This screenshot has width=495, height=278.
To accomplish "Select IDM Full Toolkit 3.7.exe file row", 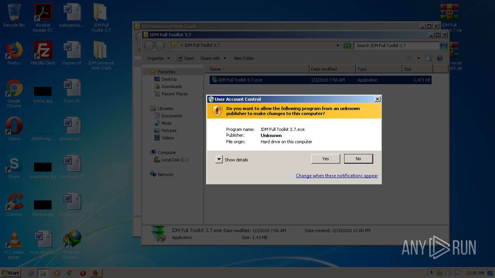I will [320, 80].
